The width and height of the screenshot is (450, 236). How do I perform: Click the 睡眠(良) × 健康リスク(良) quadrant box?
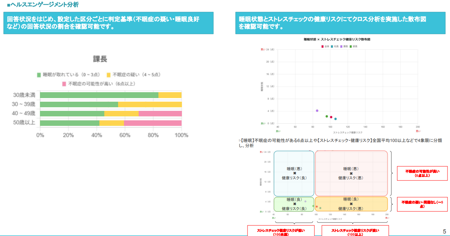point(294,204)
